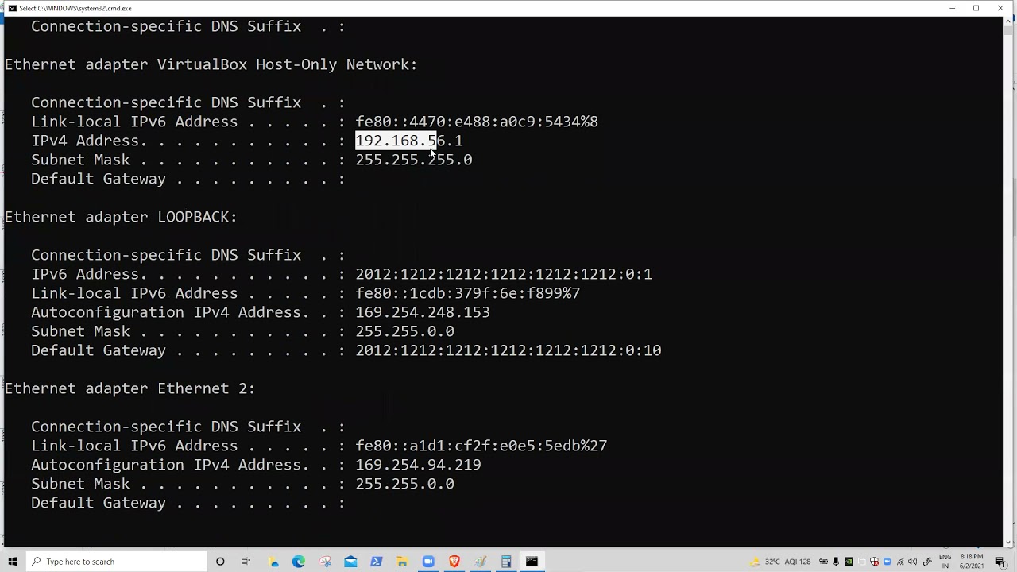Click the battery tray icon

click(824, 562)
